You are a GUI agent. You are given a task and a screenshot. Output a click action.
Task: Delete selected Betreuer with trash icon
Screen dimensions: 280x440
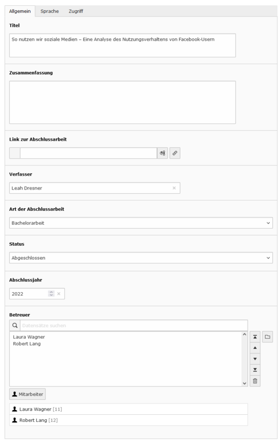pos(255,381)
